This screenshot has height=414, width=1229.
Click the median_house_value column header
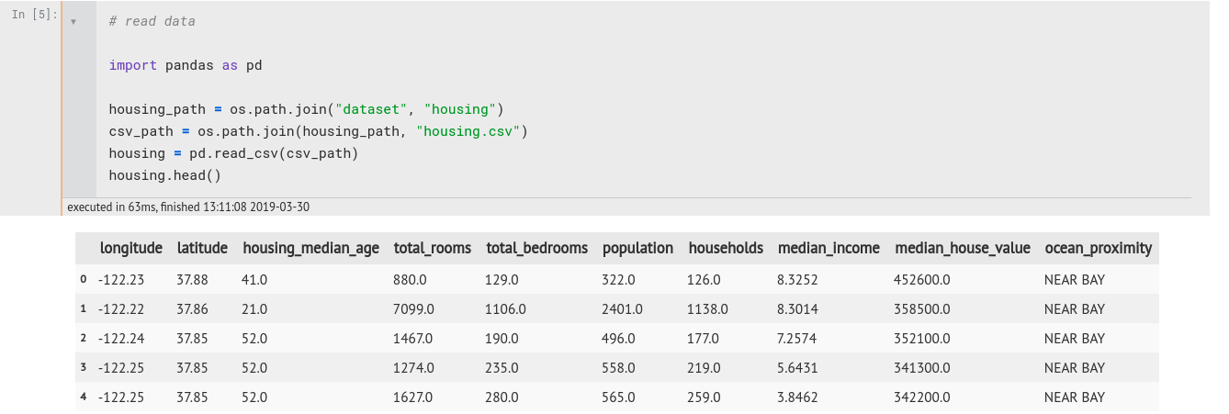click(963, 248)
